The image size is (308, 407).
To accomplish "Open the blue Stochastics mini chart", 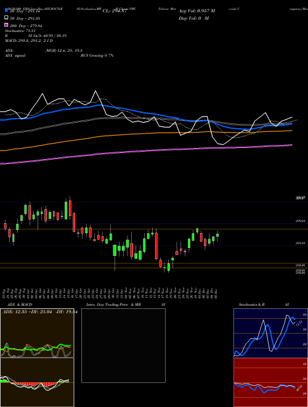I will coord(270,333).
